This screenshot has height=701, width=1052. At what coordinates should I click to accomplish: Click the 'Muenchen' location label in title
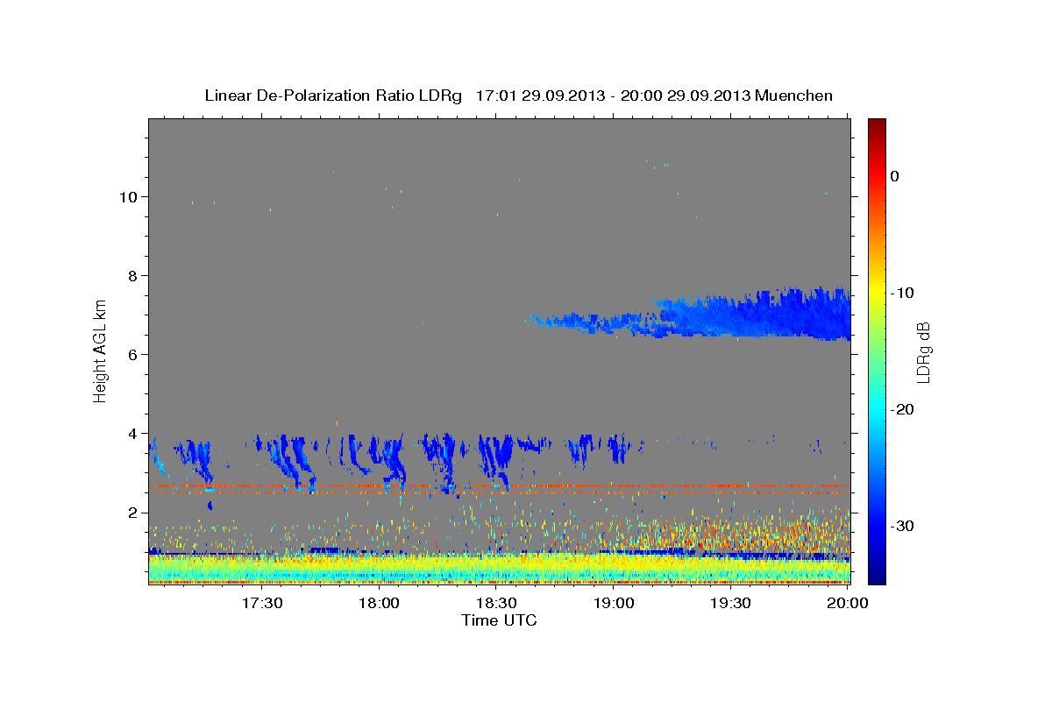pos(794,96)
